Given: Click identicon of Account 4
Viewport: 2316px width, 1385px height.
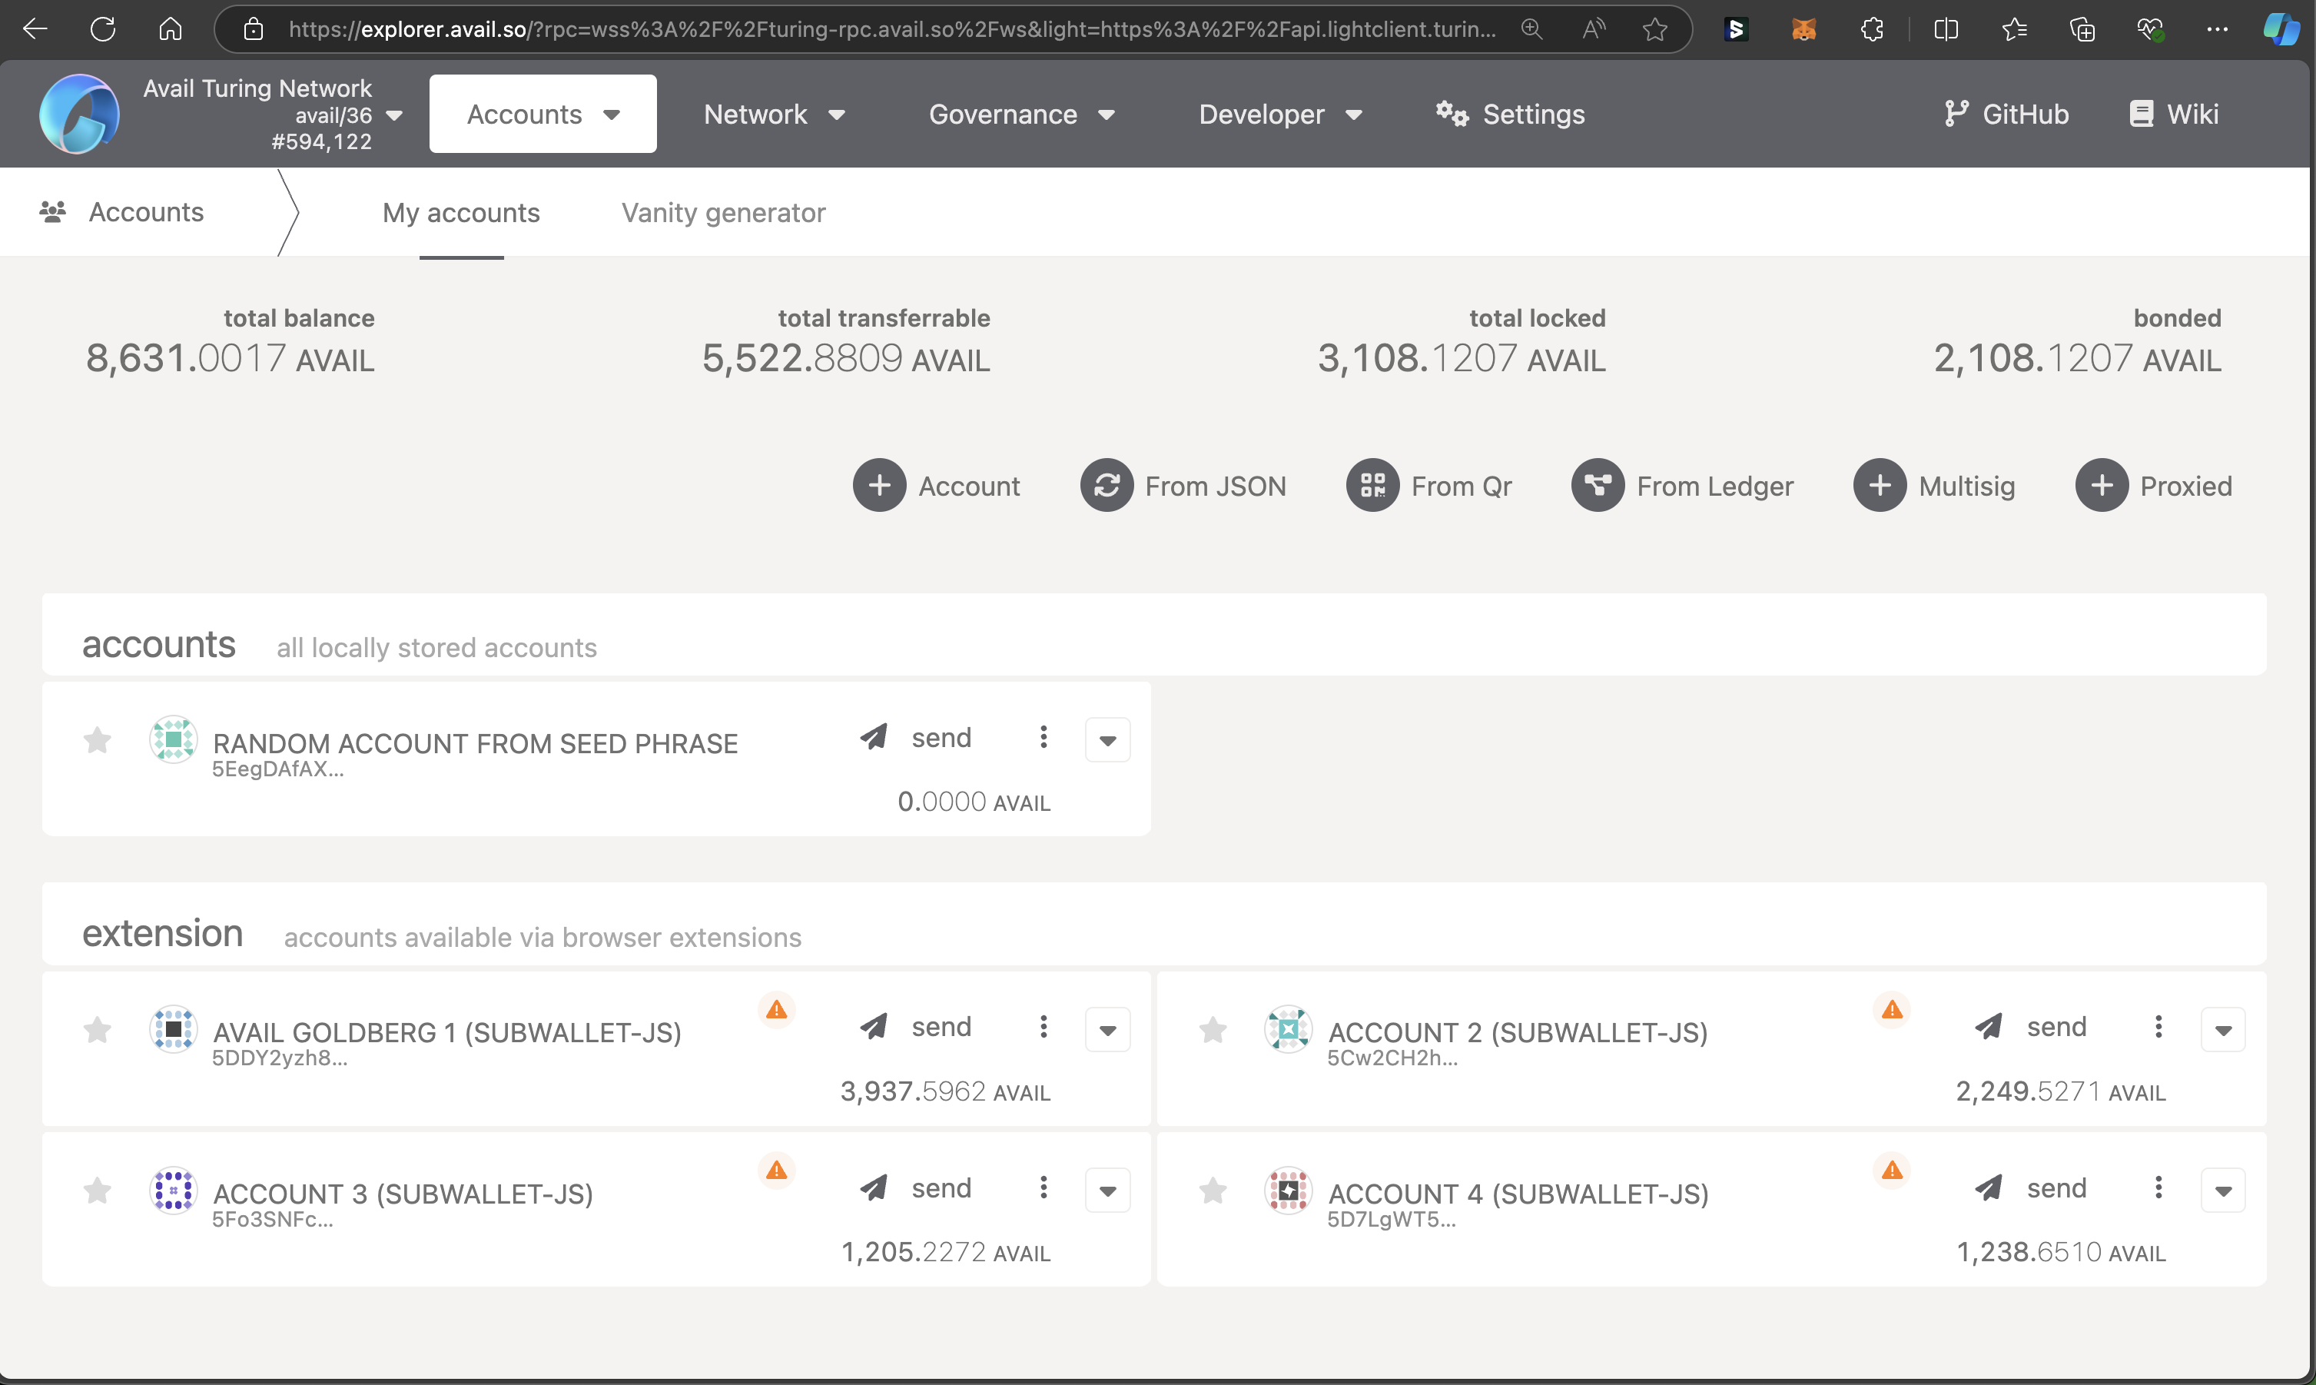Looking at the screenshot, I should point(1288,1191).
